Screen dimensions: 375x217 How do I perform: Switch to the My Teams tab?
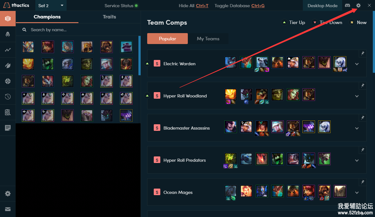pos(208,39)
